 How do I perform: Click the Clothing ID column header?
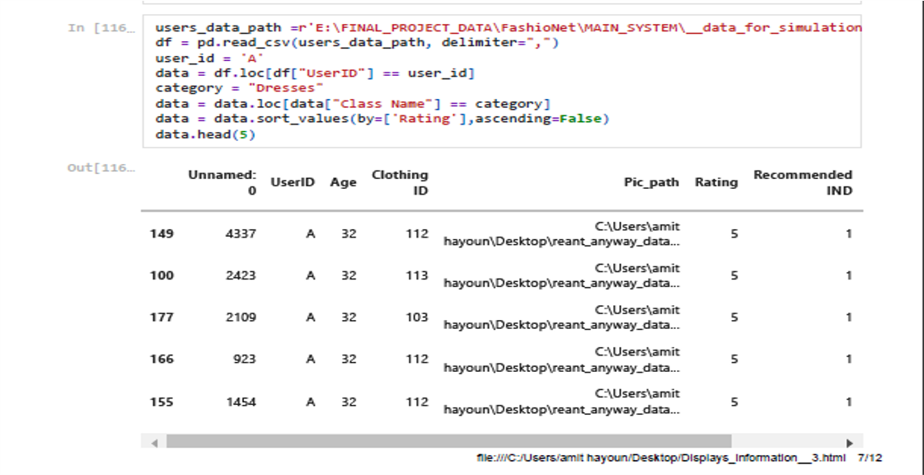pos(400,182)
